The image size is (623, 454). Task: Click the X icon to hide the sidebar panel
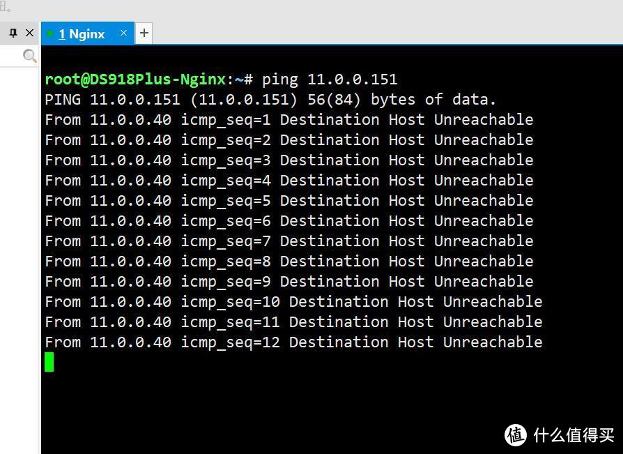coord(28,32)
